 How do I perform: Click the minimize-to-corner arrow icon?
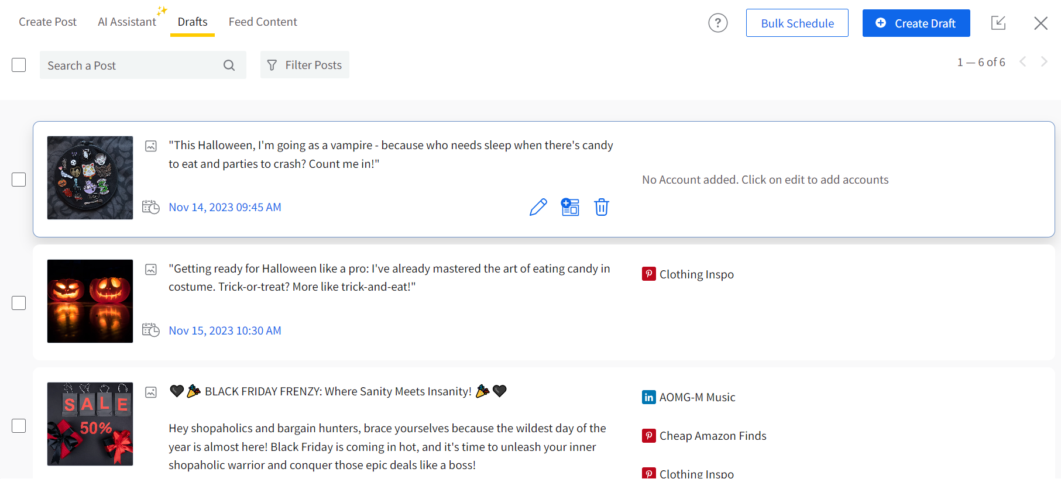click(998, 23)
